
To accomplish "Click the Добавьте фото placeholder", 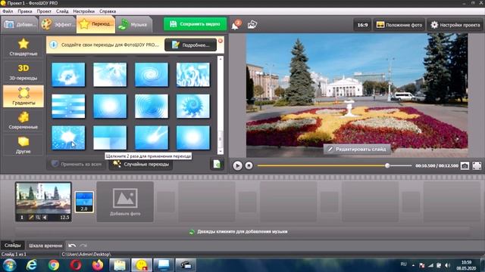I will (x=125, y=202).
